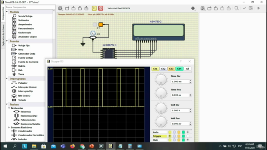Click the Hd44780 LCD display component
The width and height of the screenshot is (267, 150).
tap(159, 32)
